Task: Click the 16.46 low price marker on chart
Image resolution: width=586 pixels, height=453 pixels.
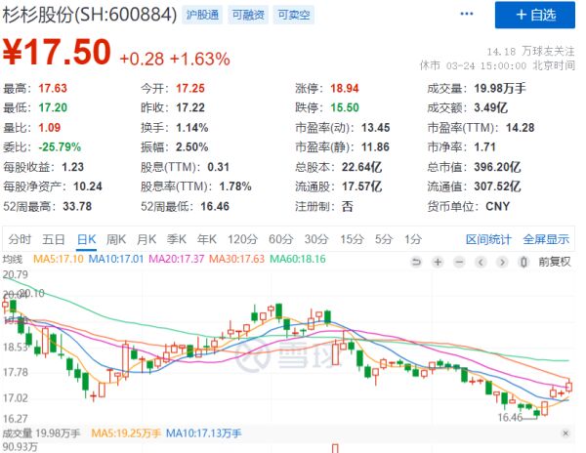Action: pyautogui.click(x=511, y=416)
